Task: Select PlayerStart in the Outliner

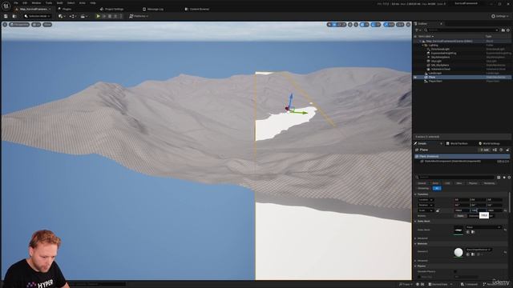Action: coord(435,81)
